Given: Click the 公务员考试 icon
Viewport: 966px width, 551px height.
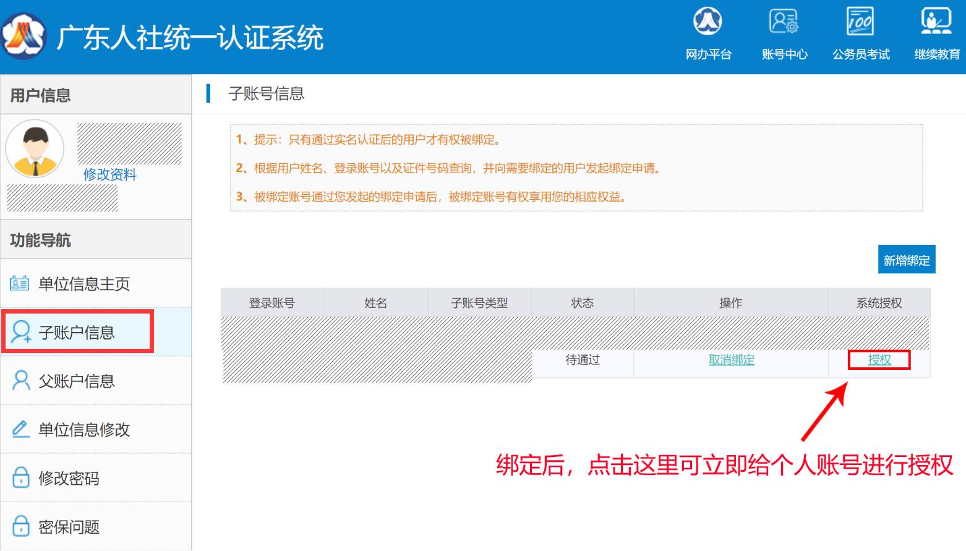Looking at the screenshot, I should coord(860,22).
